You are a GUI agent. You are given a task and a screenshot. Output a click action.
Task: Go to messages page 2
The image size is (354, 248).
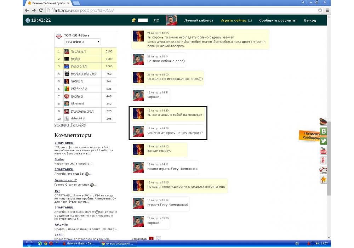159,238
